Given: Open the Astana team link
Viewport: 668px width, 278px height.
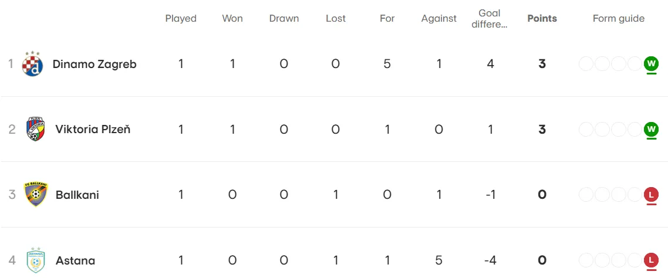Looking at the screenshot, I should point(75,260).
